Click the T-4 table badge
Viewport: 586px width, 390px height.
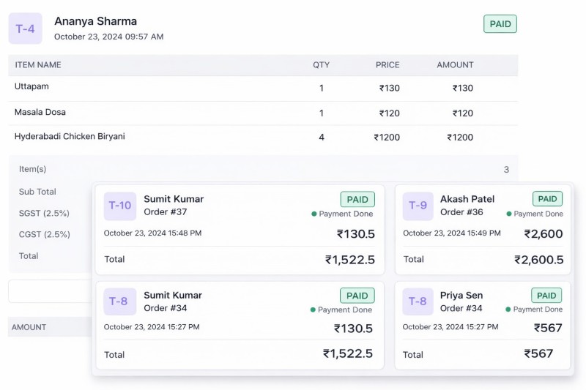[25, 29]
